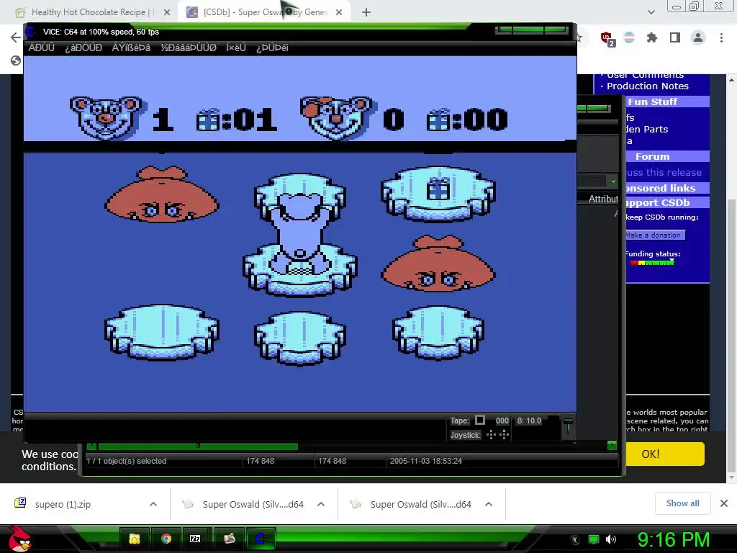
Task: Click the VICE C64 title bar logo
Action: pyautogui.click(x=30, y=32)
